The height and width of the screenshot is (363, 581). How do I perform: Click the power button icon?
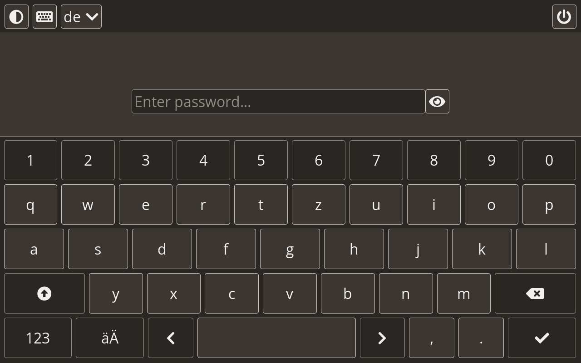point(564,17)
